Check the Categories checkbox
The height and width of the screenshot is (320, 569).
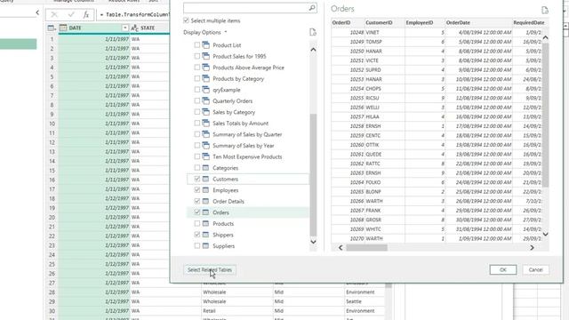tap(197, 168)
